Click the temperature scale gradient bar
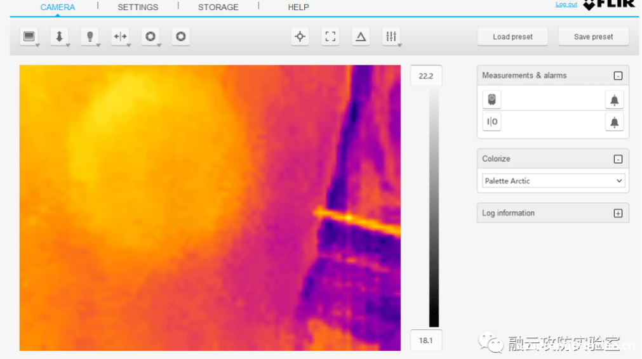This screenshot has height=359, width=642. 434,207
